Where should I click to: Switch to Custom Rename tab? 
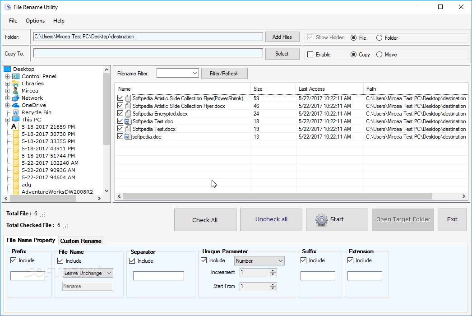click(81, 241)
